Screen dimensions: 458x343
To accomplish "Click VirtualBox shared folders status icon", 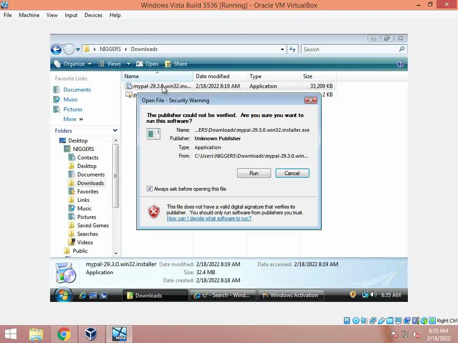I will coord(390,321).
